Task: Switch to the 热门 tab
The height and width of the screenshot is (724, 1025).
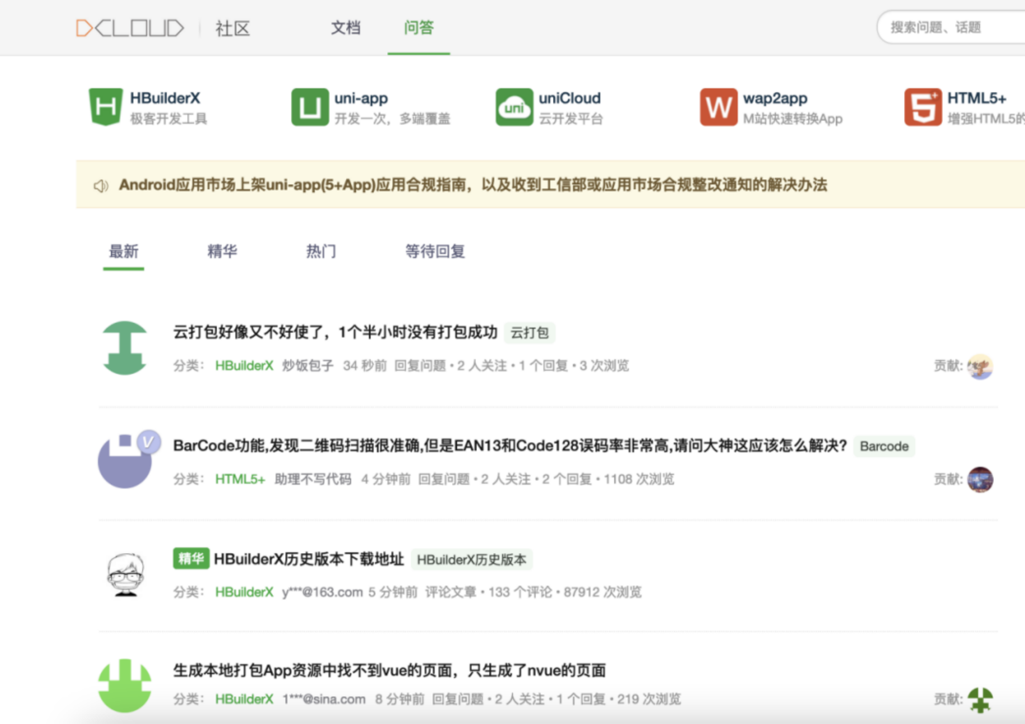Action: (x=321, y=251)
